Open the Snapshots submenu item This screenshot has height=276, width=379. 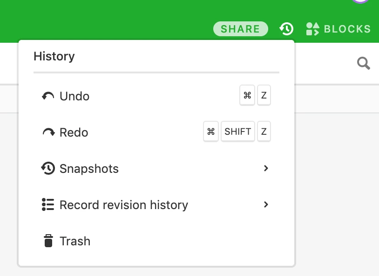coord(156,168)
